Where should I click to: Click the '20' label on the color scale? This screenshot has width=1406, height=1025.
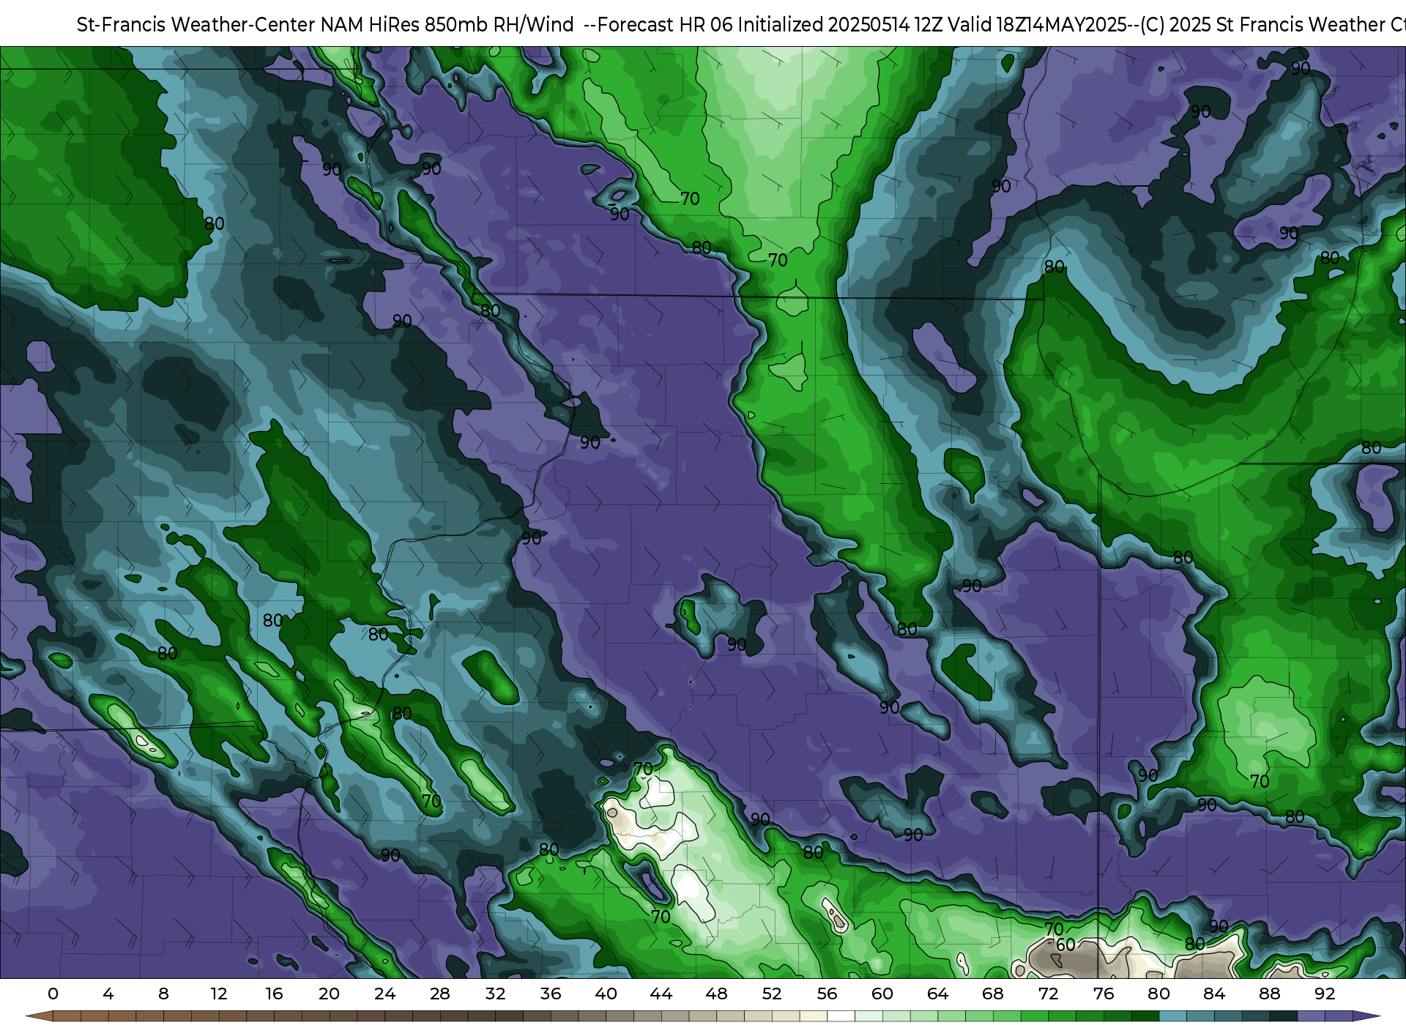[x=330, y=994]
